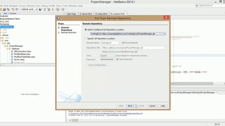The width and height of the screenshot is (225, 126).
Task: Click the Build Project hammer icon
Action: click(x=45, y=9)
